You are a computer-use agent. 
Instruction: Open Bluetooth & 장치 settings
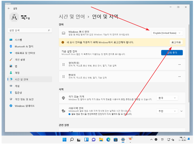[x=30, y=46]
